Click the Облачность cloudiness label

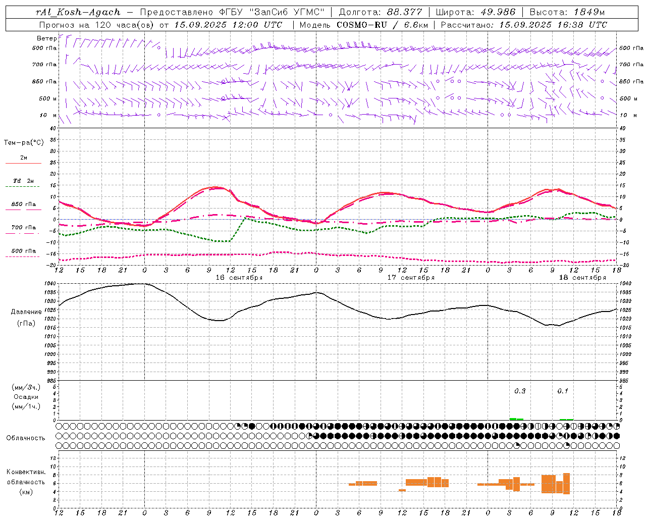click(26, 438)
